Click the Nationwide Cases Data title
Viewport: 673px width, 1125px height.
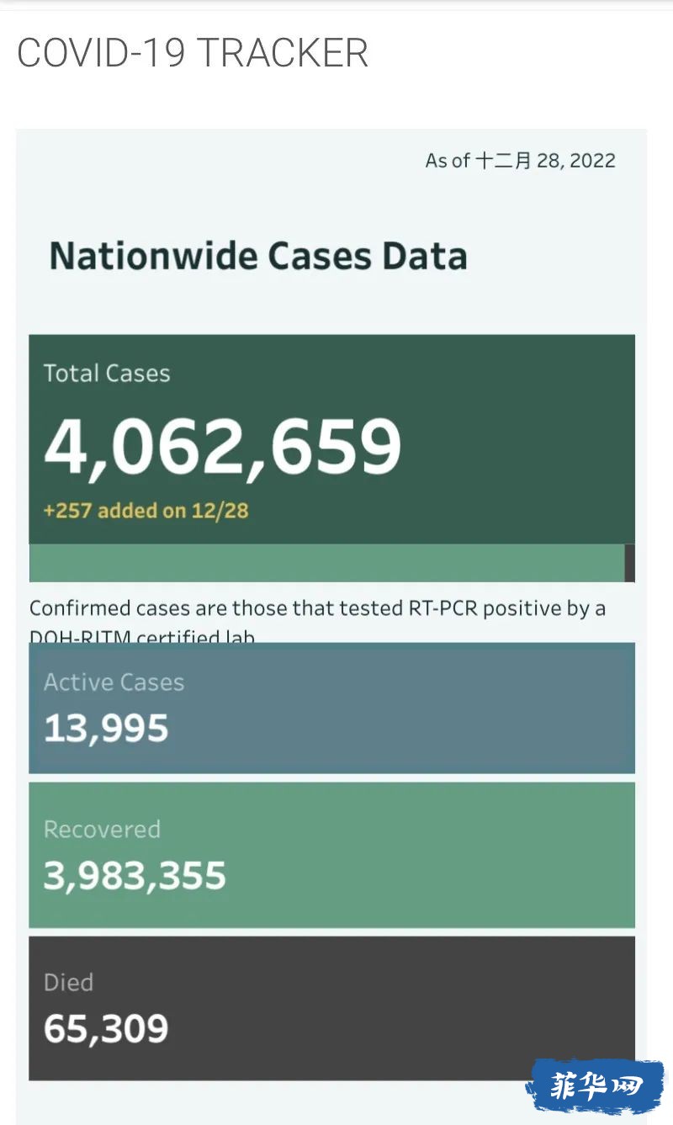258,256
